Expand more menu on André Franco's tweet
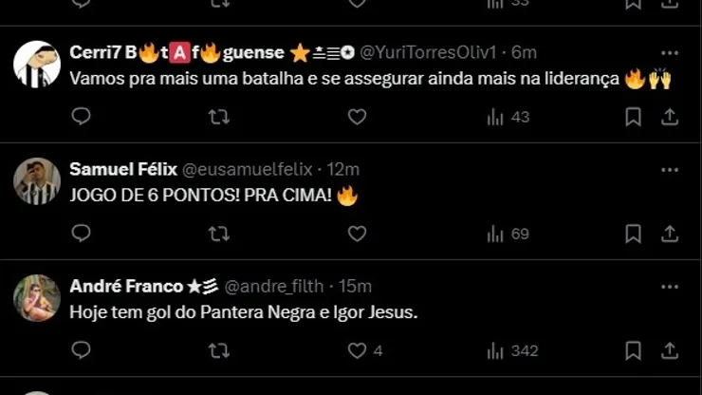 669,286
